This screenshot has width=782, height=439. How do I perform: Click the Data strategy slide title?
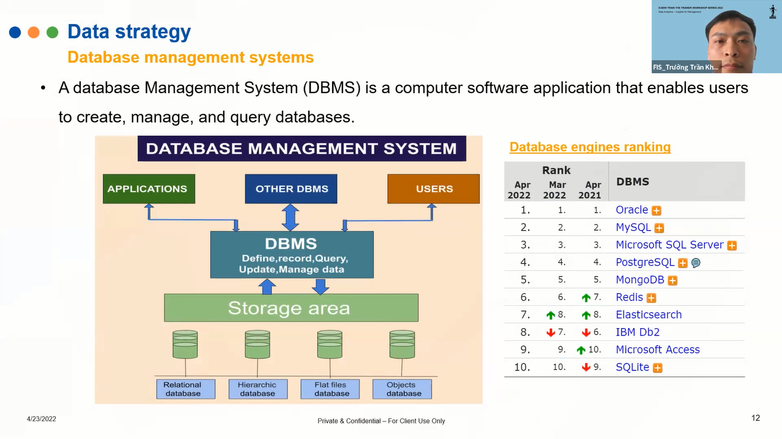[129, 31]
